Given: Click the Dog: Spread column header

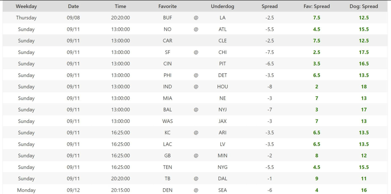Looking at the screenshot, I should click(364, 6).
